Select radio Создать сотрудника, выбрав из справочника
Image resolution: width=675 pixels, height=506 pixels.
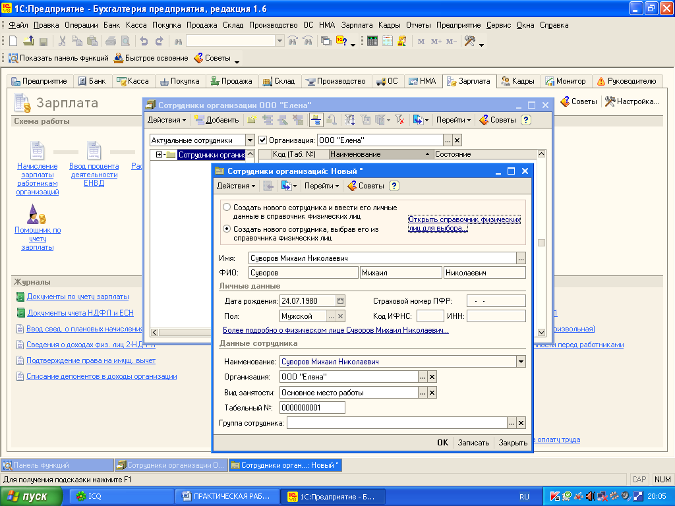(x=227, y=229)
